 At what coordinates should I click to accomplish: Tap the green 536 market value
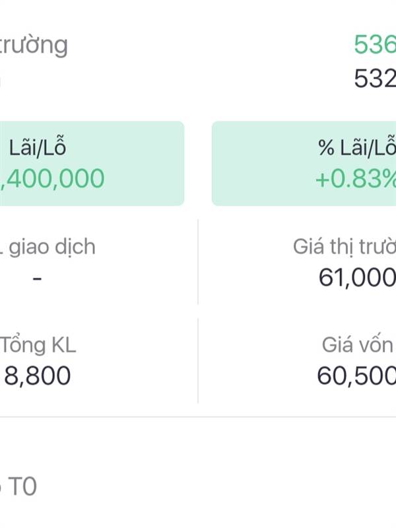pos(375,44)
